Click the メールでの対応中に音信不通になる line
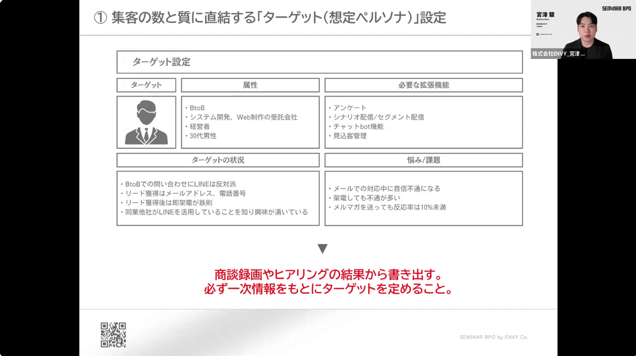 (384, 189)
